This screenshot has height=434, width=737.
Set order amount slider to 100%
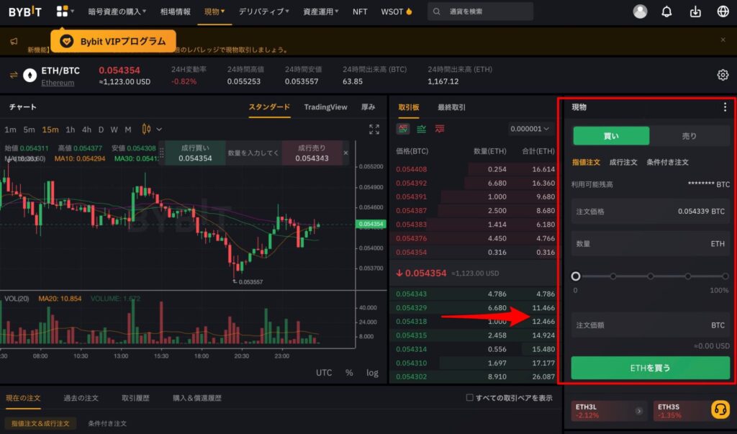[725, 276]
